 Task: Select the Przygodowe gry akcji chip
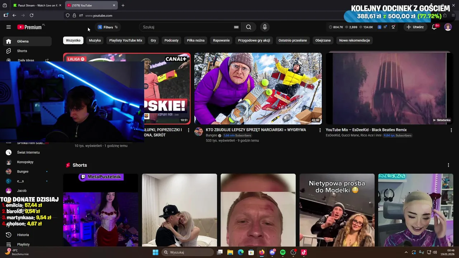pos(254,40)
